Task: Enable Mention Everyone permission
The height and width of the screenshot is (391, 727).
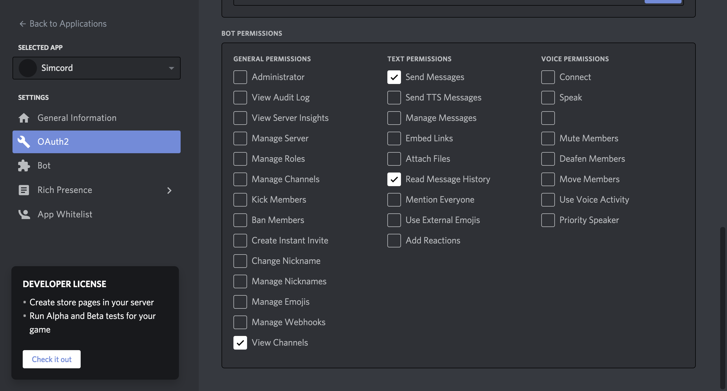Action: 394,200
